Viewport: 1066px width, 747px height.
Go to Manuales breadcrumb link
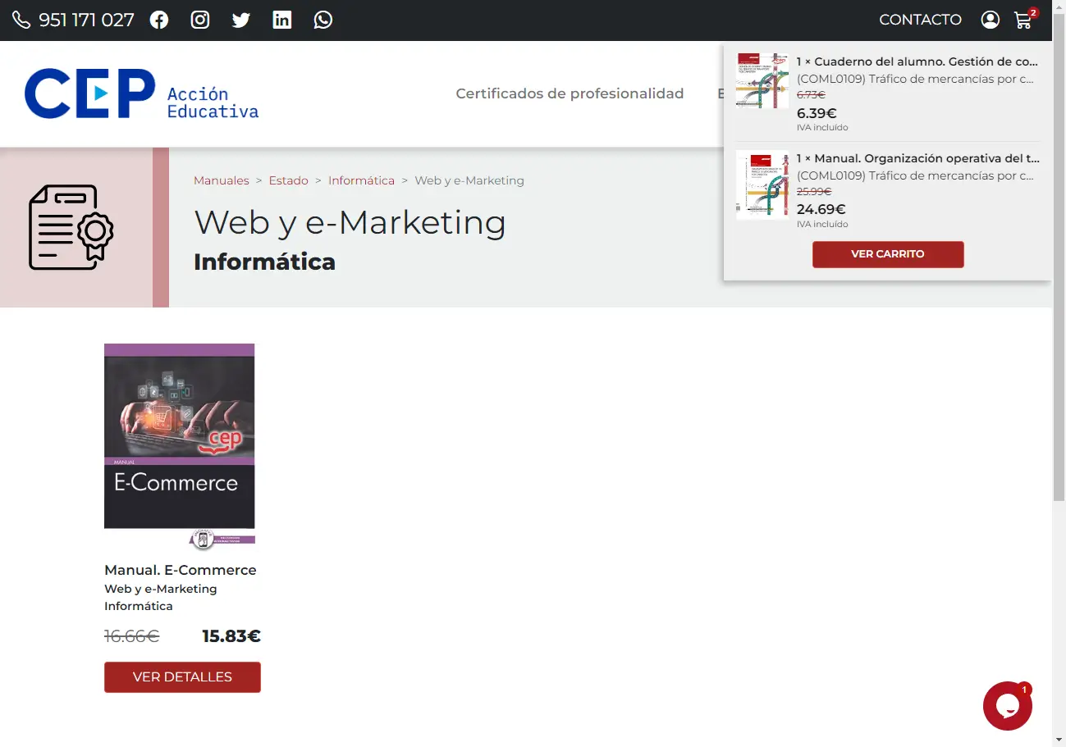point(221,180)
